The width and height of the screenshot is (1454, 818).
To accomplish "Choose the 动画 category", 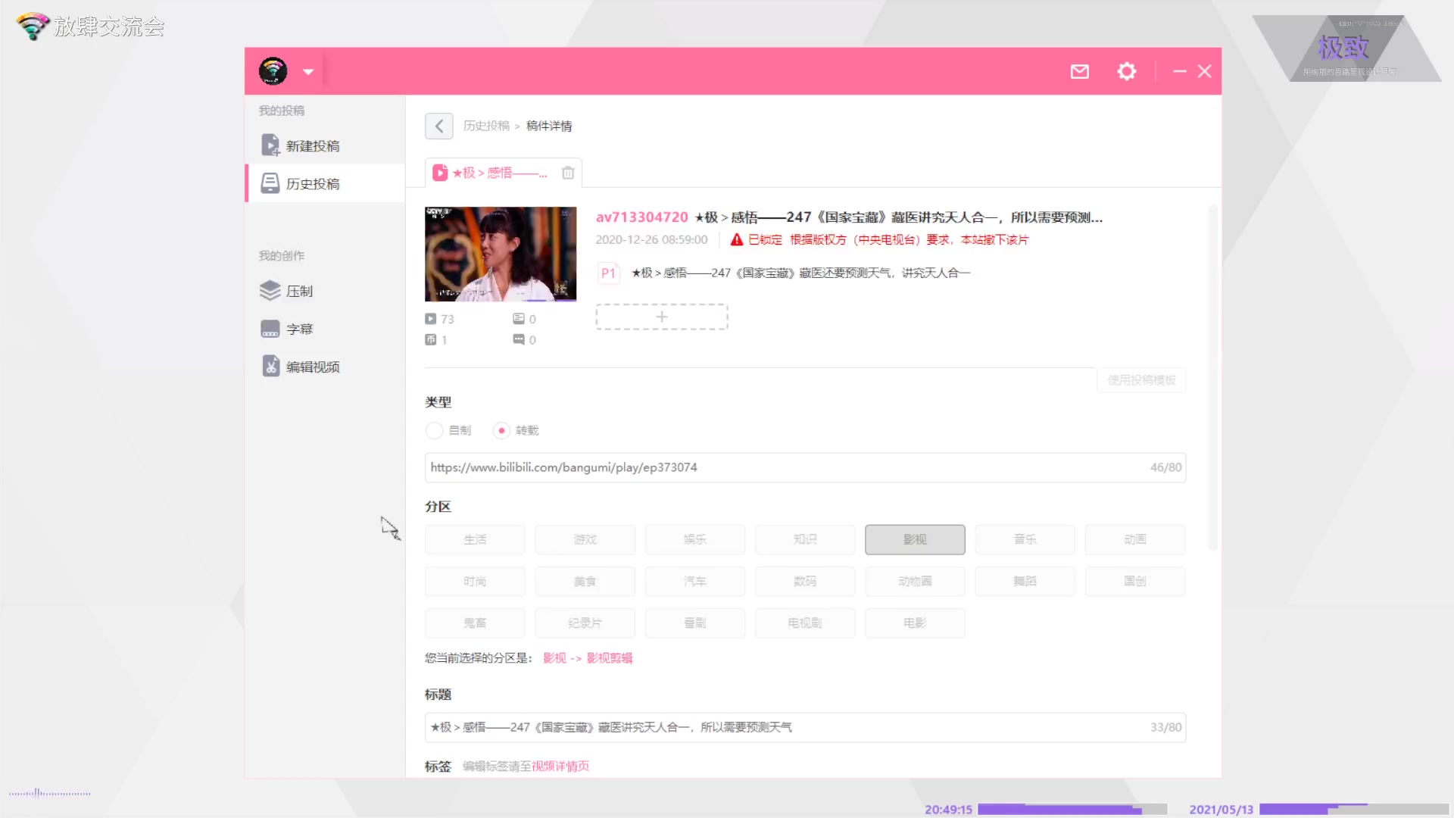I will 1135,539.
